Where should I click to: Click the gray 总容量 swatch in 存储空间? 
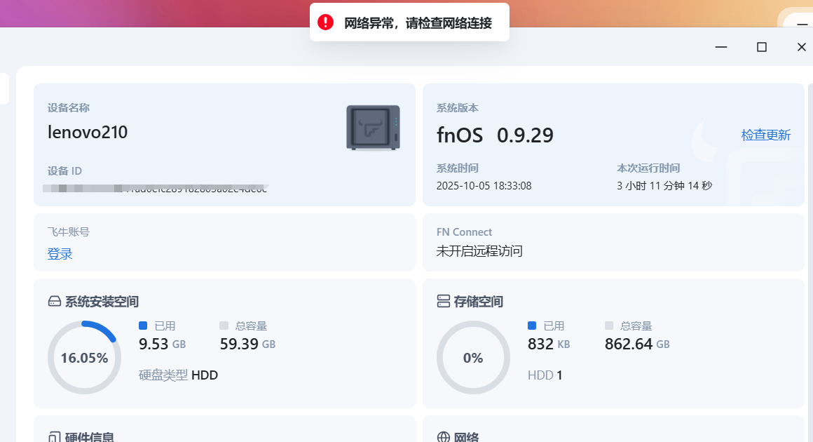pos(609,326)
